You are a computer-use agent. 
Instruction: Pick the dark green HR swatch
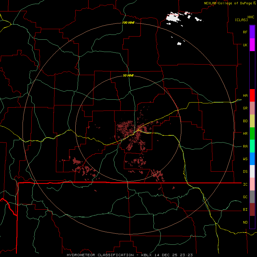[x=252, y=134]
